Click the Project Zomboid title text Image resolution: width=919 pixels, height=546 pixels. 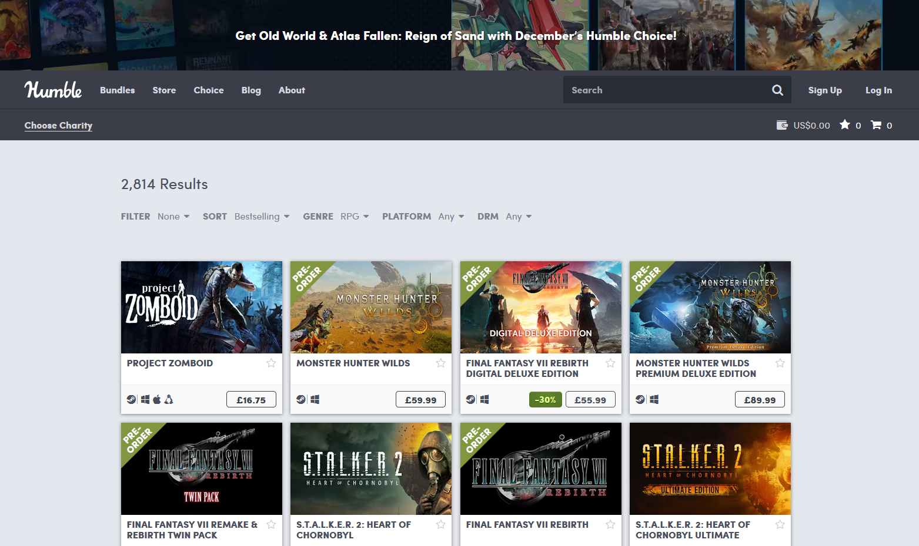[170, 363]
